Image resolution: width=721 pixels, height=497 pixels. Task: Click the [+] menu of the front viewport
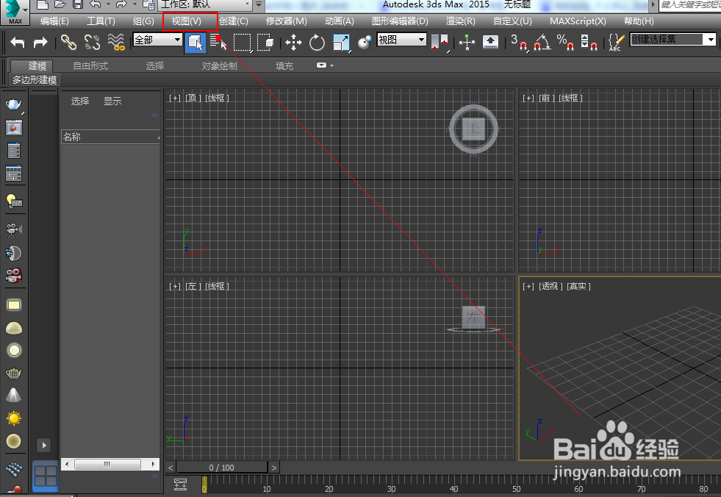528,98
